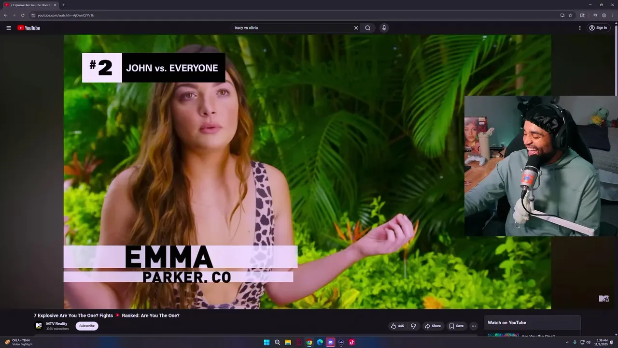Viewport: 618px width, 348px height.
Task: Open the browser side panel icon
Action: click(582, 15)
